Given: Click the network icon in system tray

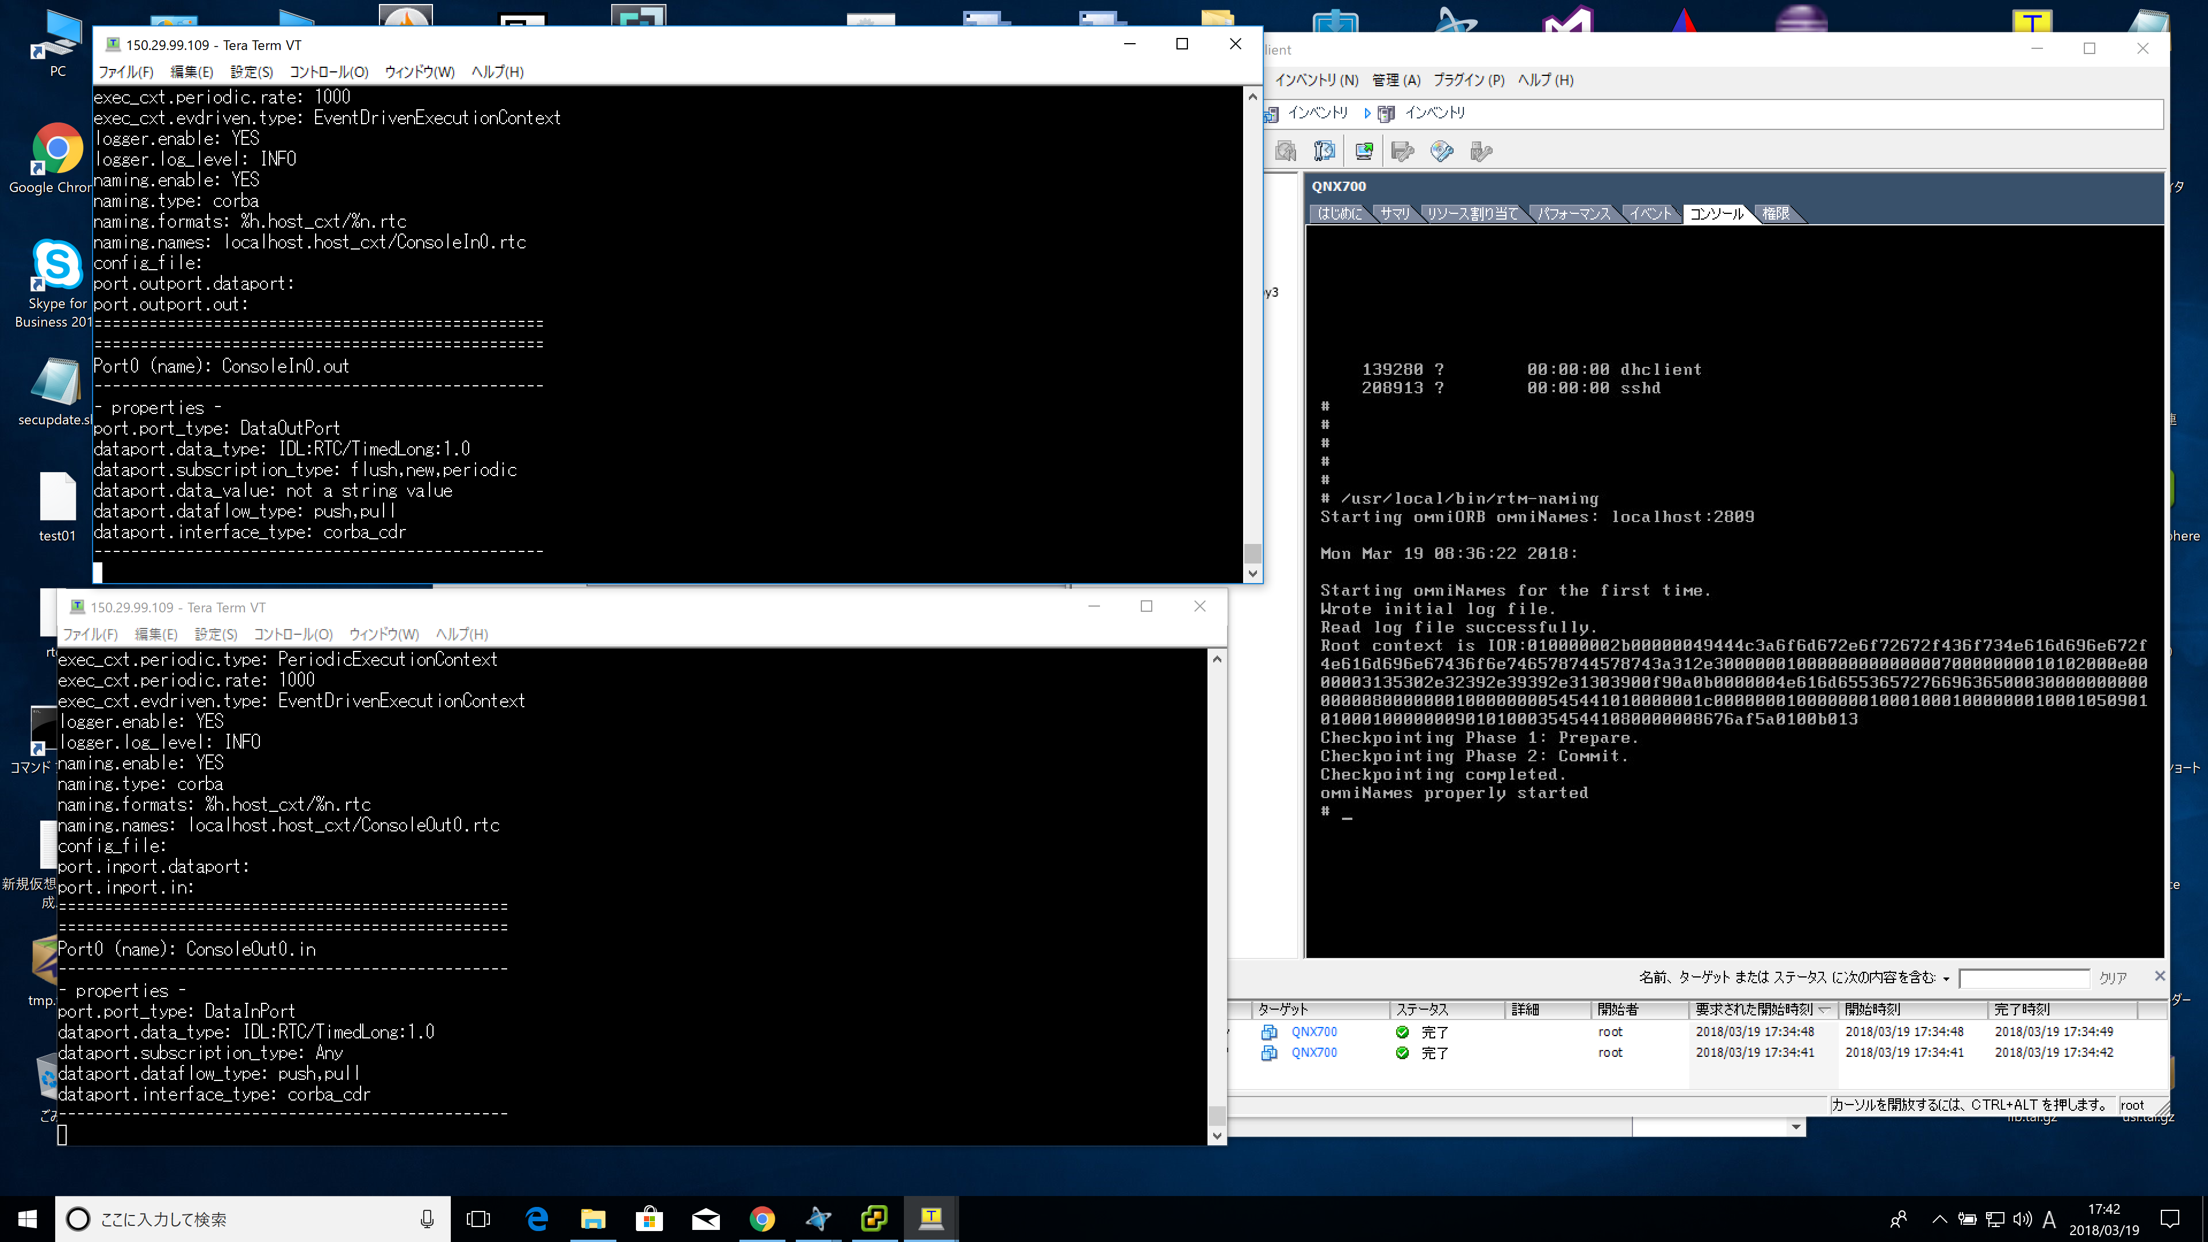Looking at the screenshot, I should 1995,1219.
